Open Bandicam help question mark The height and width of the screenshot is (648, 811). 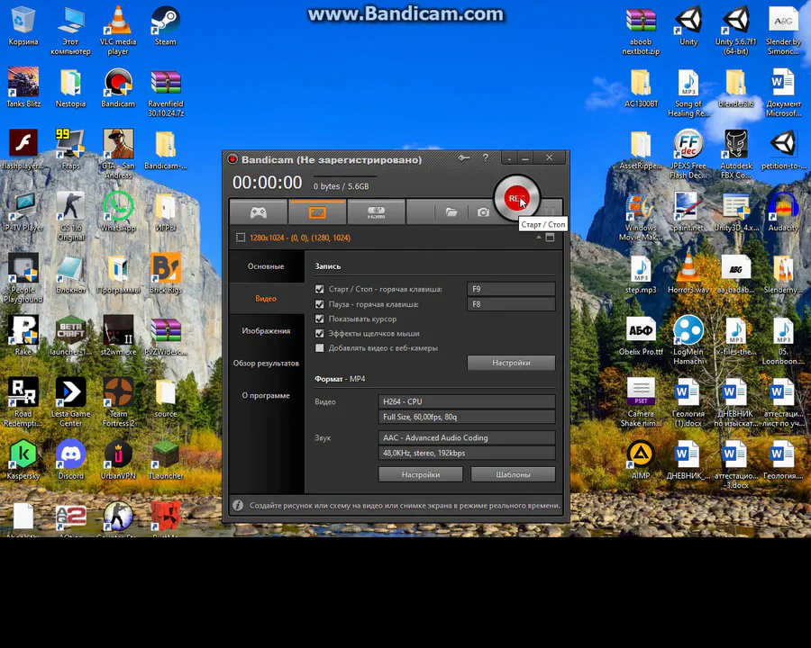[485, 157]
